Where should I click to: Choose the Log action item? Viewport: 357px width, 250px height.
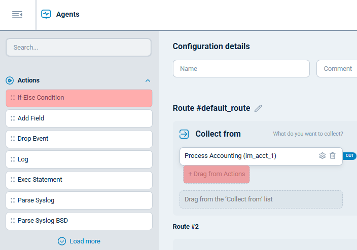point(79,159)
